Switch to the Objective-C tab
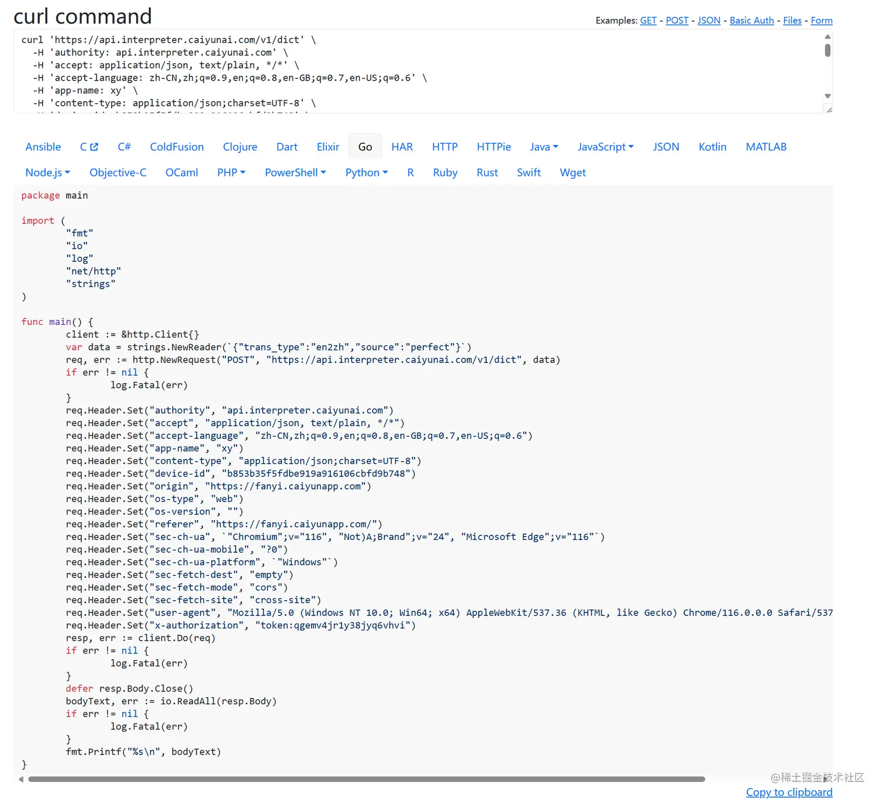 (118, 172)
